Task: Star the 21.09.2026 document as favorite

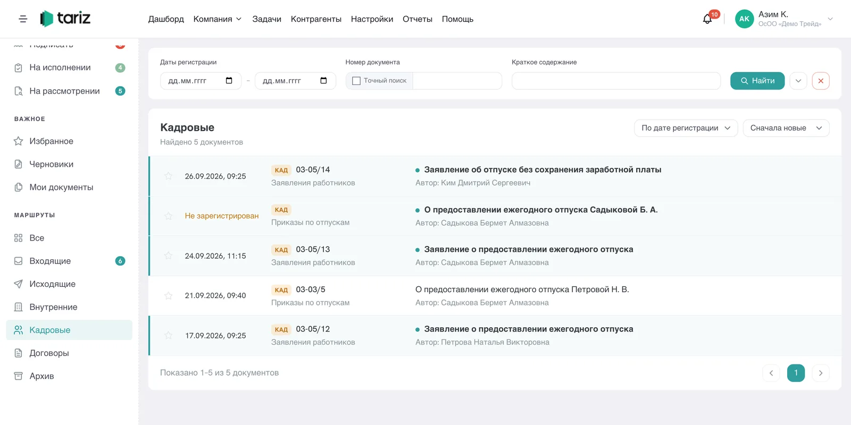Action: pyautogui.click(x=168, y=296)
